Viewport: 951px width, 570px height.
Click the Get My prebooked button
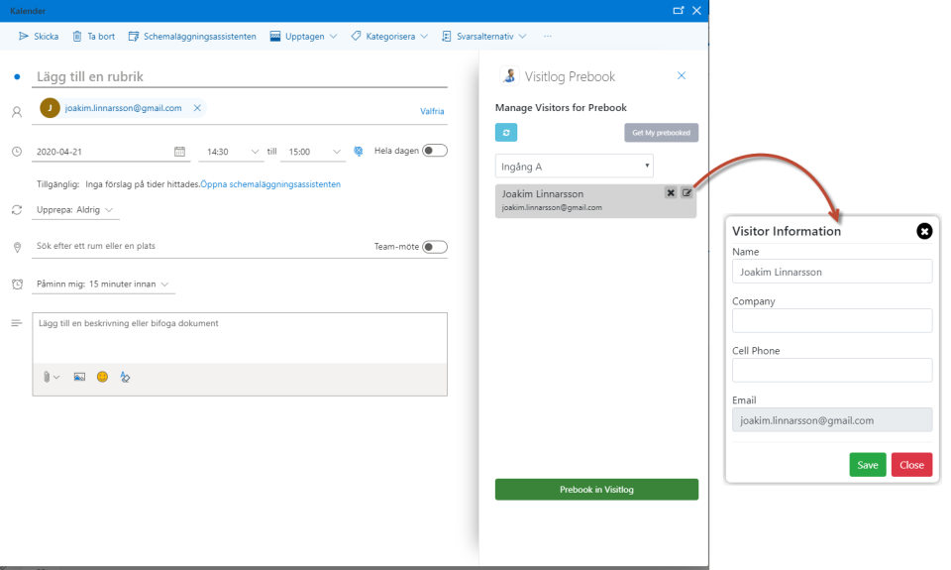point(661,132)
